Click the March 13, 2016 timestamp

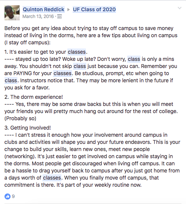click(38, 17)
